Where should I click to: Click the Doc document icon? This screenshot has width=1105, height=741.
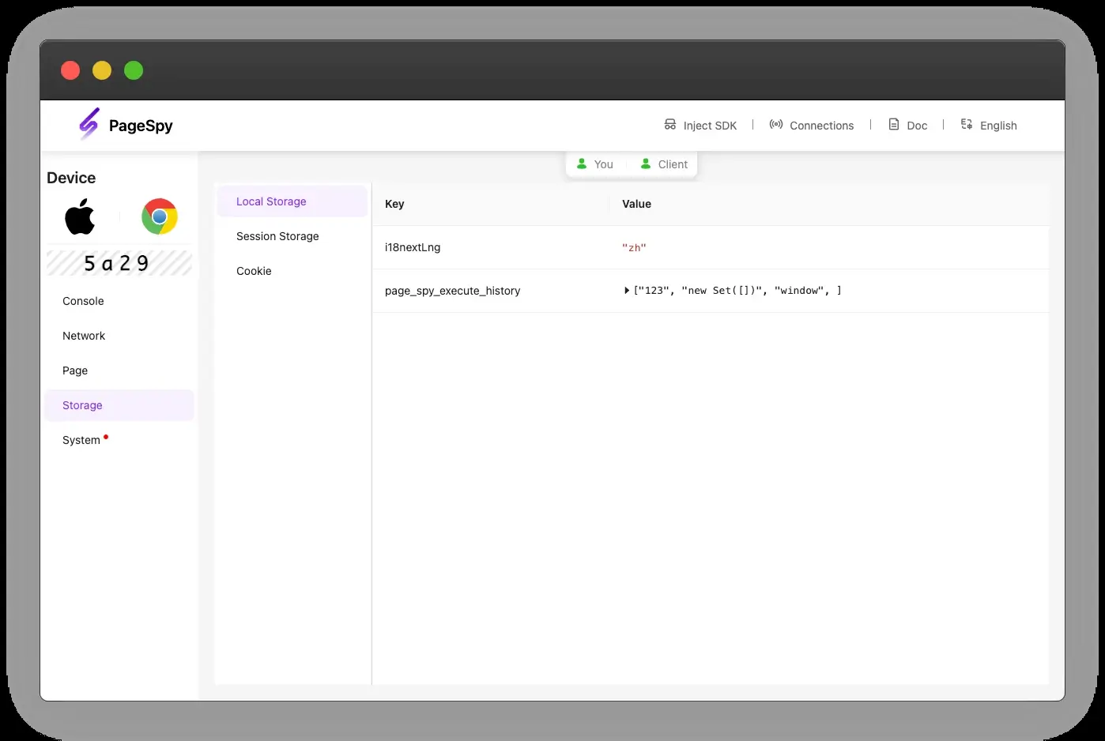coord(894,124)
